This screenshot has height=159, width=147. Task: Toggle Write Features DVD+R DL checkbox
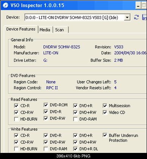[75, 149]
